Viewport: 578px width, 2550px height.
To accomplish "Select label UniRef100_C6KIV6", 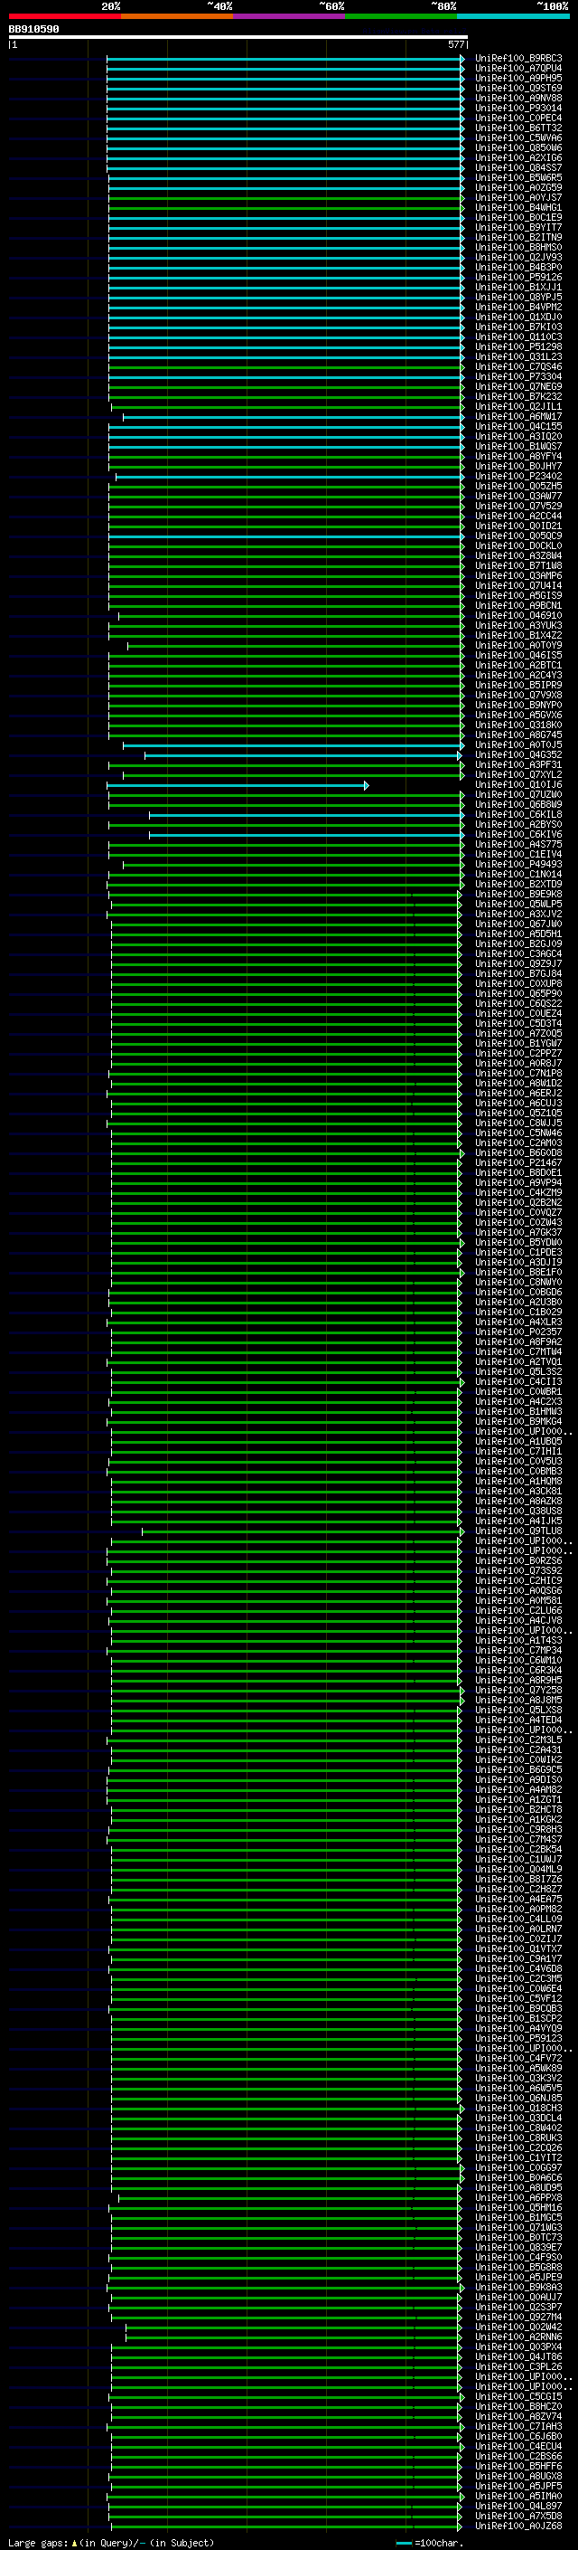I will (x=518, y=835).
